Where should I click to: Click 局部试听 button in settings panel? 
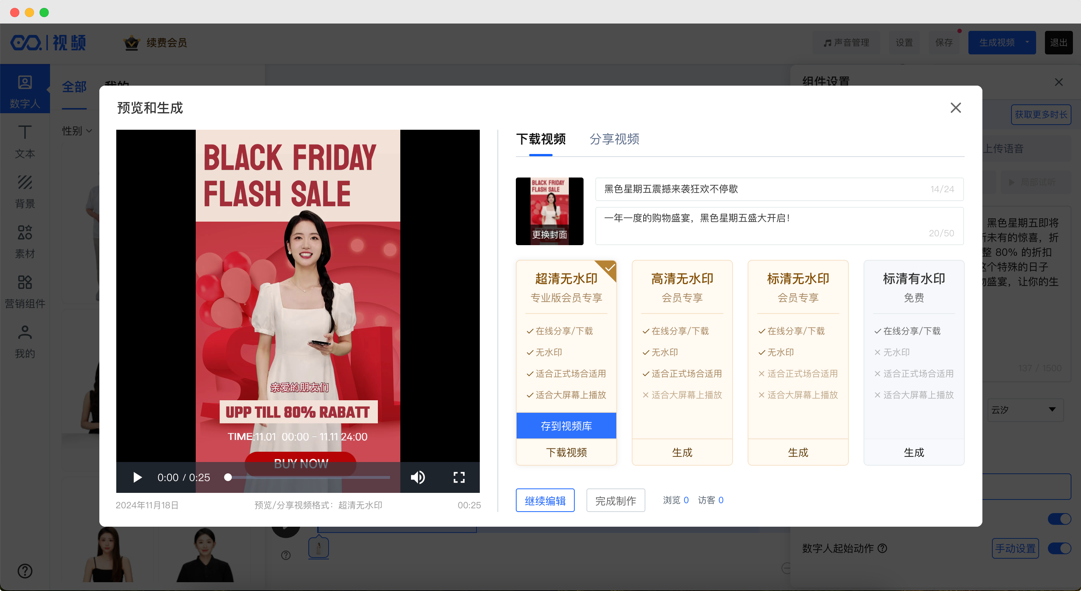1035,182
